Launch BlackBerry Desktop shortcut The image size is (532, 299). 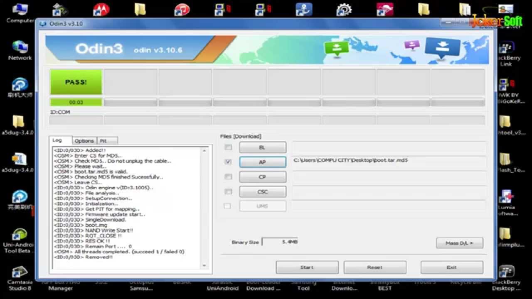506,277
